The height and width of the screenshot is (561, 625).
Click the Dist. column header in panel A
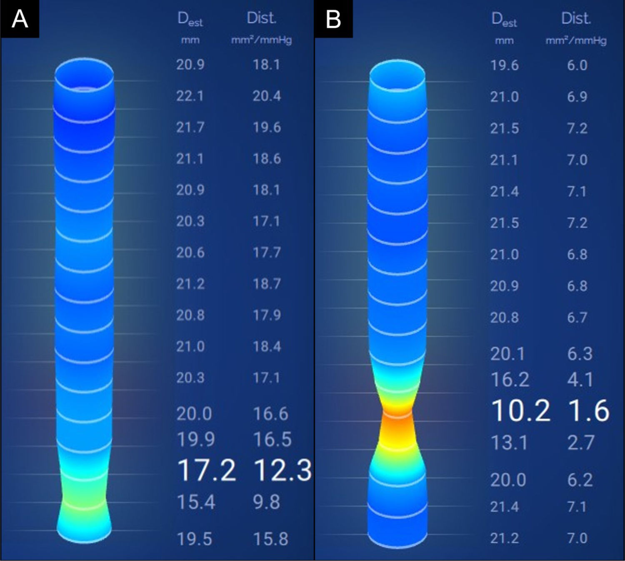click(262, 18)
